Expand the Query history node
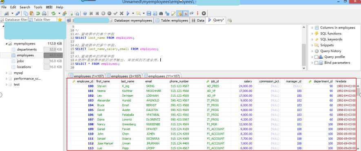 [x=312, y=51]
